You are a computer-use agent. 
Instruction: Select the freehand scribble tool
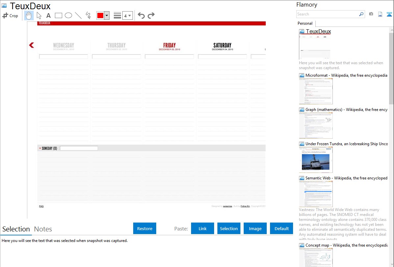[88, 15]
